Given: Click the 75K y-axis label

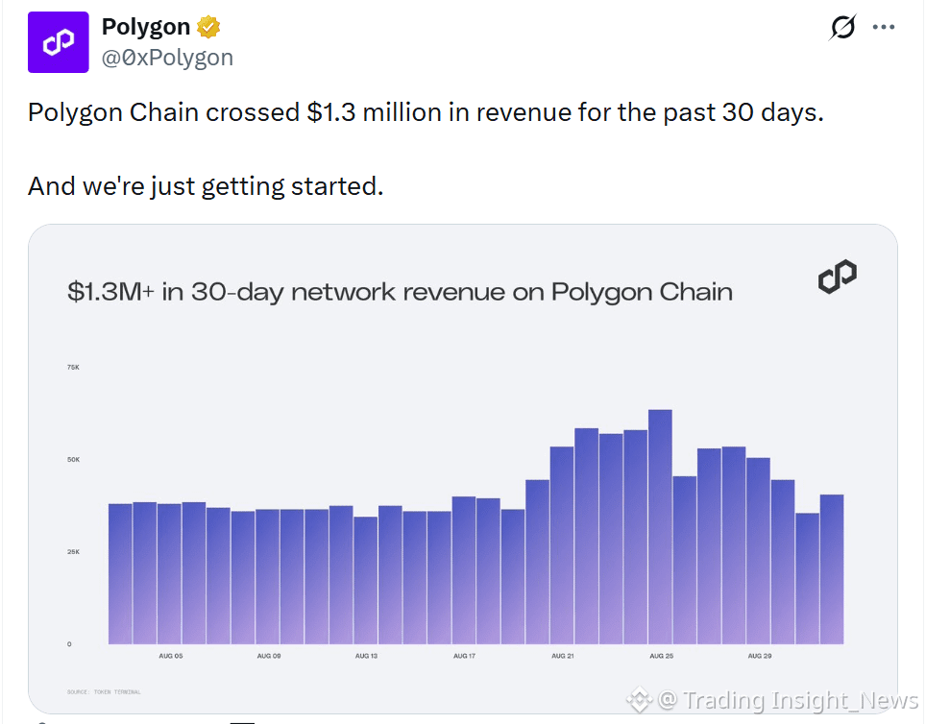Looking at the screenshot, I should pyautogui.click(x=73, y=368).
